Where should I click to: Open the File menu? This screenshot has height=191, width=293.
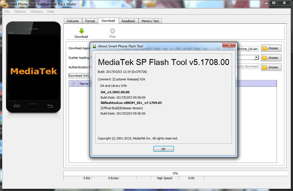click(x=7, y=11)
